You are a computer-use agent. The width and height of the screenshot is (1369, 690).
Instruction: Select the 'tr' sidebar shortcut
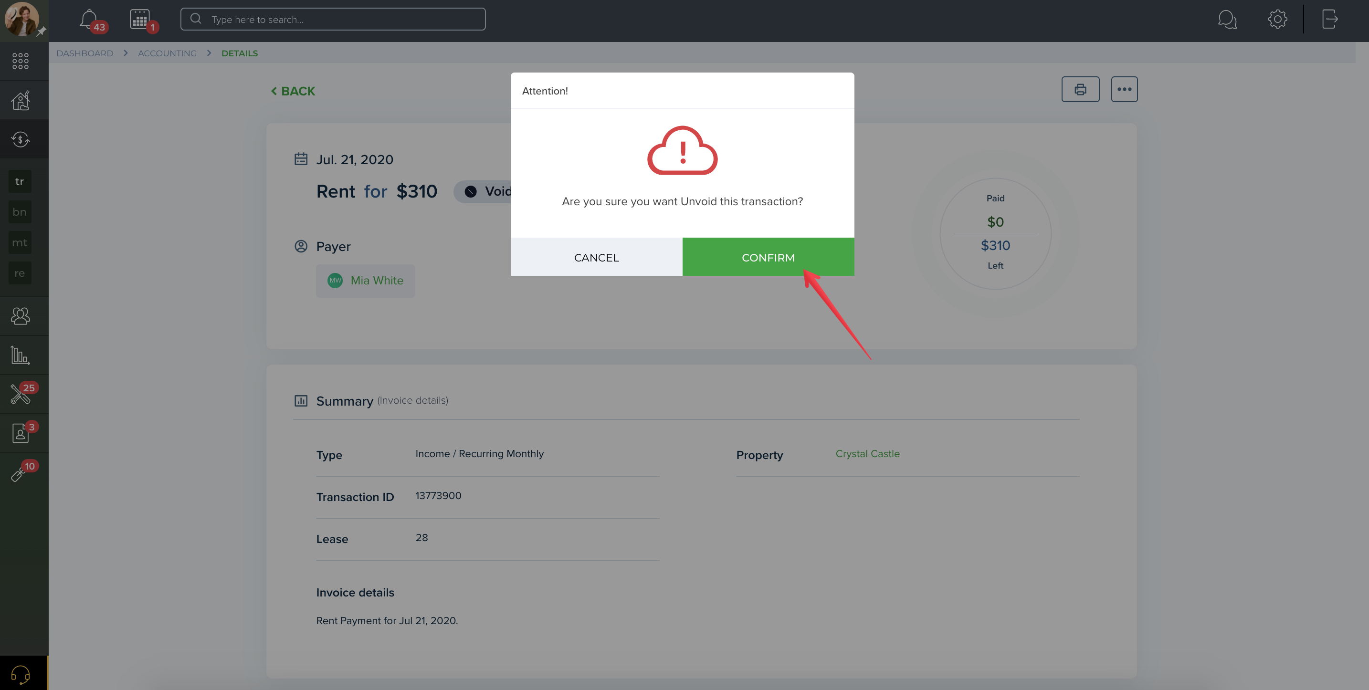click(20, 182)
